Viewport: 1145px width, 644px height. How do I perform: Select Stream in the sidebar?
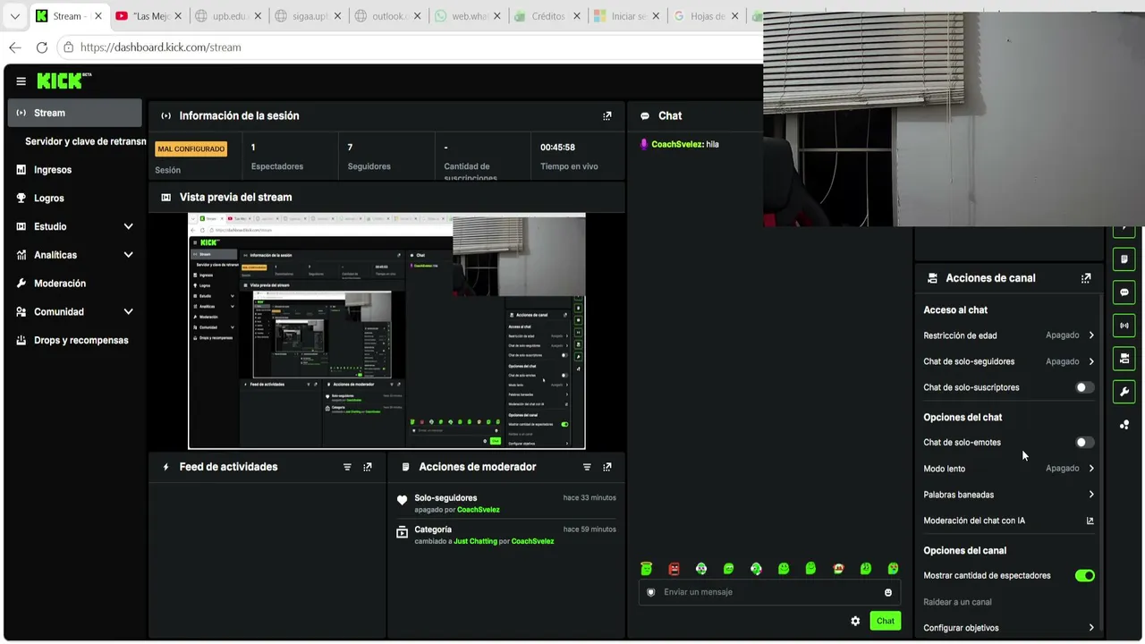(x=75, y=113)
